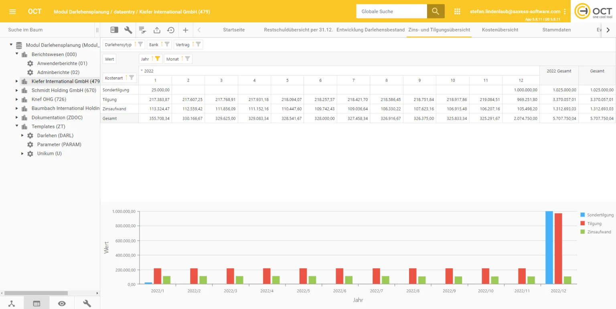Screen dimensions: 616x309
Task: Collapse the 2022 year column group
Action: [142, 71]
